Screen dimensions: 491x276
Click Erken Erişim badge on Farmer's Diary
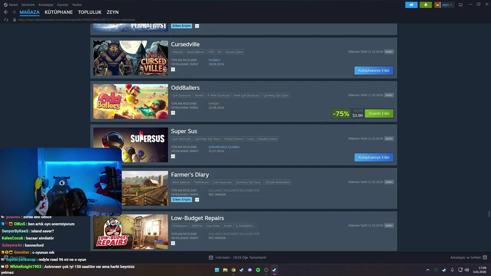click(x=181, y=200)
